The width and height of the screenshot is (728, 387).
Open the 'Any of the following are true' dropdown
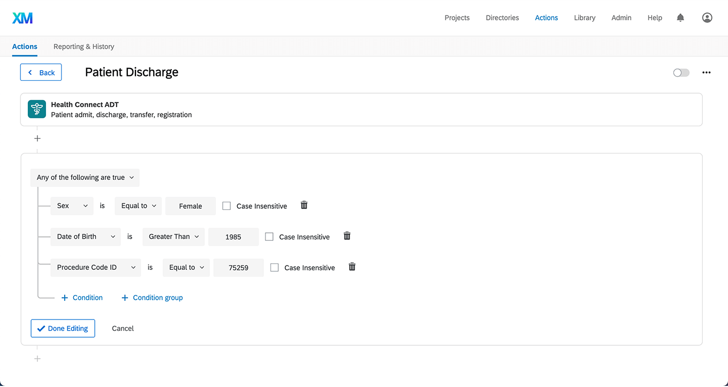click(85, 178)
